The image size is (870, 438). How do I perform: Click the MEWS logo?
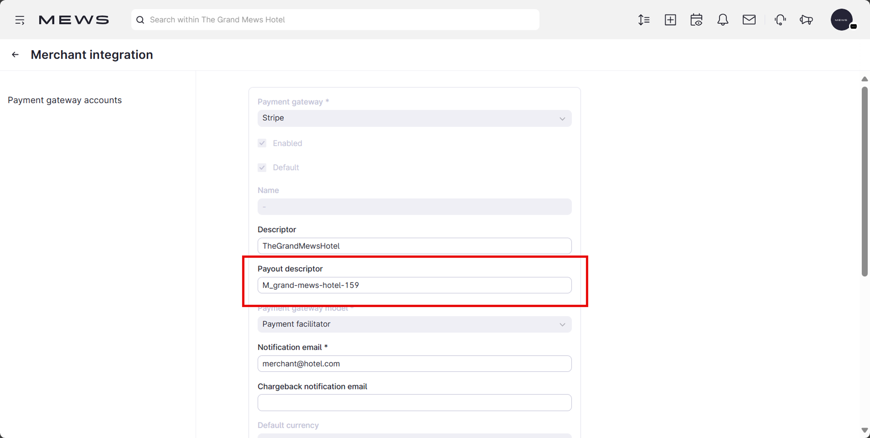click(73, 19)
